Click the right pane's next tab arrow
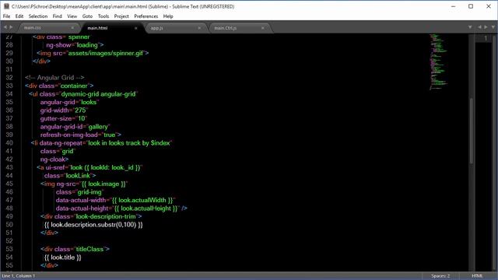 coord(486,27)
